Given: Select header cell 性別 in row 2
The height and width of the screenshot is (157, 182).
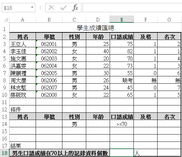Looking at the screenshot, I should (x=74, y=36).
